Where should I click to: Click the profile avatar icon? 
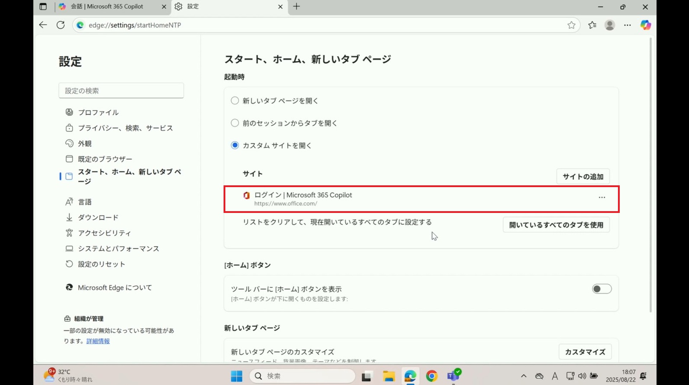610,25
